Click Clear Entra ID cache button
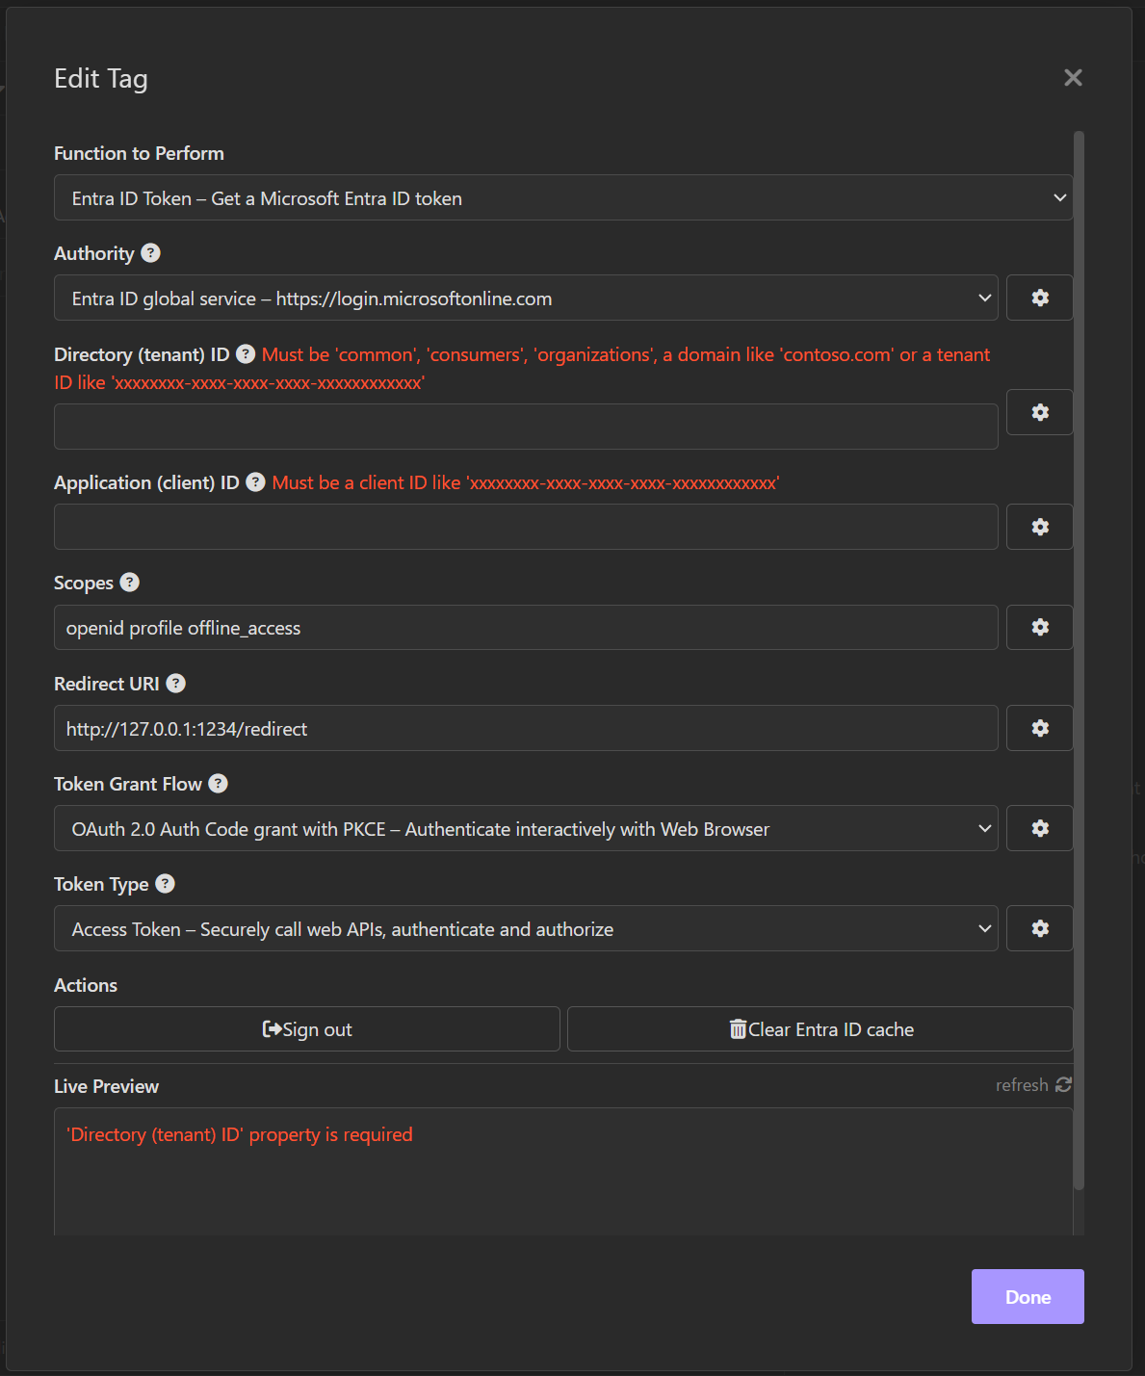 820,1029
